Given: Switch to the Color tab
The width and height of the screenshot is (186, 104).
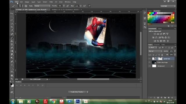Looking at the screenshot, I should click(150, 11).
